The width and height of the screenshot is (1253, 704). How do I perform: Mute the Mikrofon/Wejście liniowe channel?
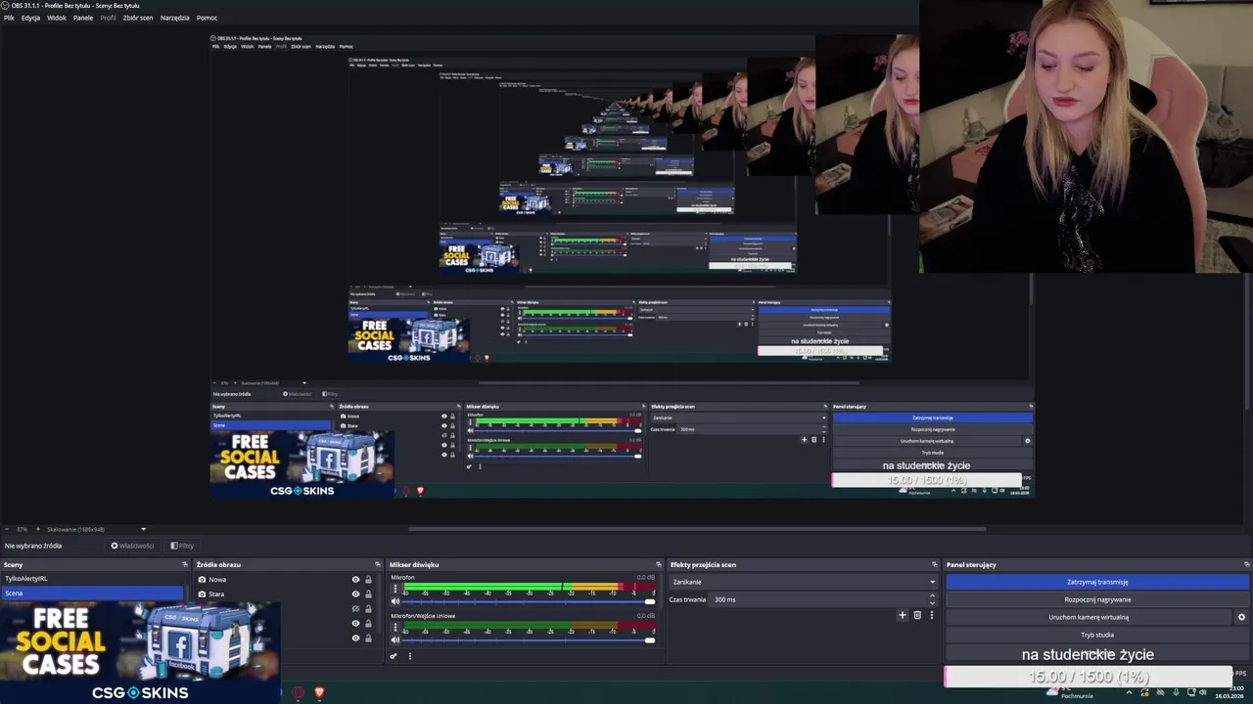(395, 639)
